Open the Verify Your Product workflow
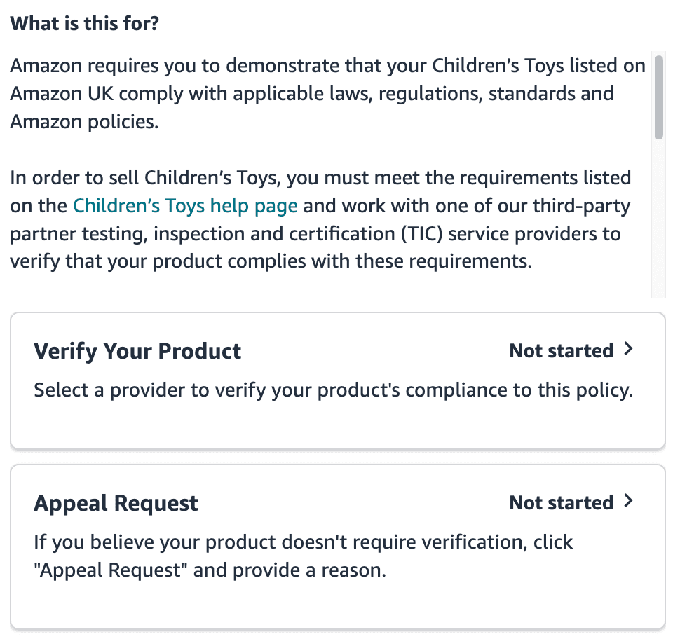680x639 pixels. pos(338,380)
